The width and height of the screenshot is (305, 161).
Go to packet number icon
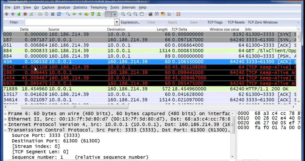point(87,14)
